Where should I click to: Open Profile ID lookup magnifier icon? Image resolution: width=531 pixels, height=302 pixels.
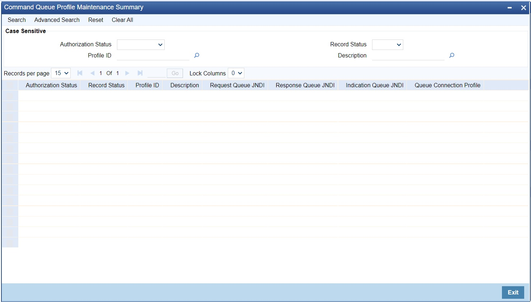197,55
